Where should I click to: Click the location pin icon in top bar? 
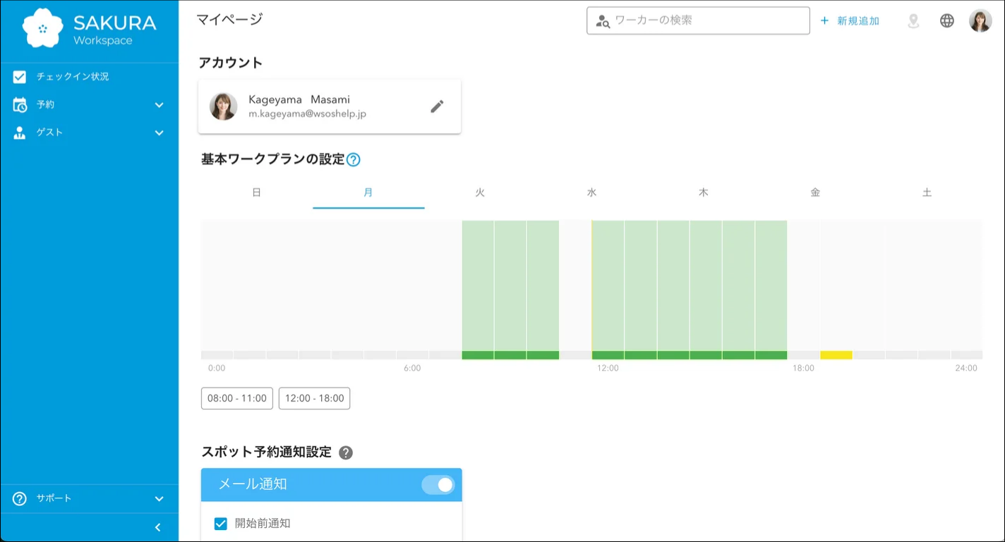[913, 20]
